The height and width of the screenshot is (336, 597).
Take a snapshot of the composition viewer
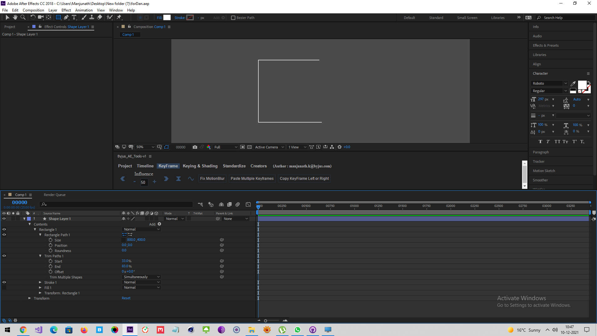point(195,147)
